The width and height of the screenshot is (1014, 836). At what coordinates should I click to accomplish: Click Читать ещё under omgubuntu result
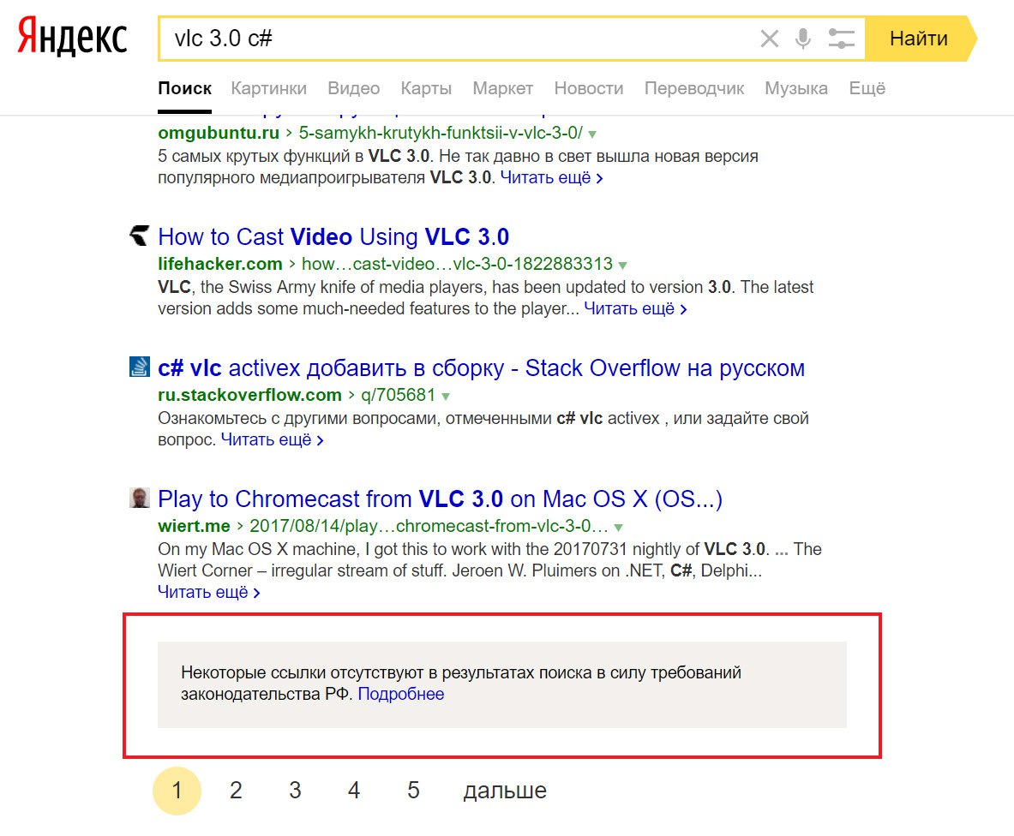(552, 177)
